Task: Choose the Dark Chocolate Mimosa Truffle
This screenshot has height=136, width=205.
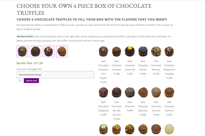Action: (x=156, y=51)
